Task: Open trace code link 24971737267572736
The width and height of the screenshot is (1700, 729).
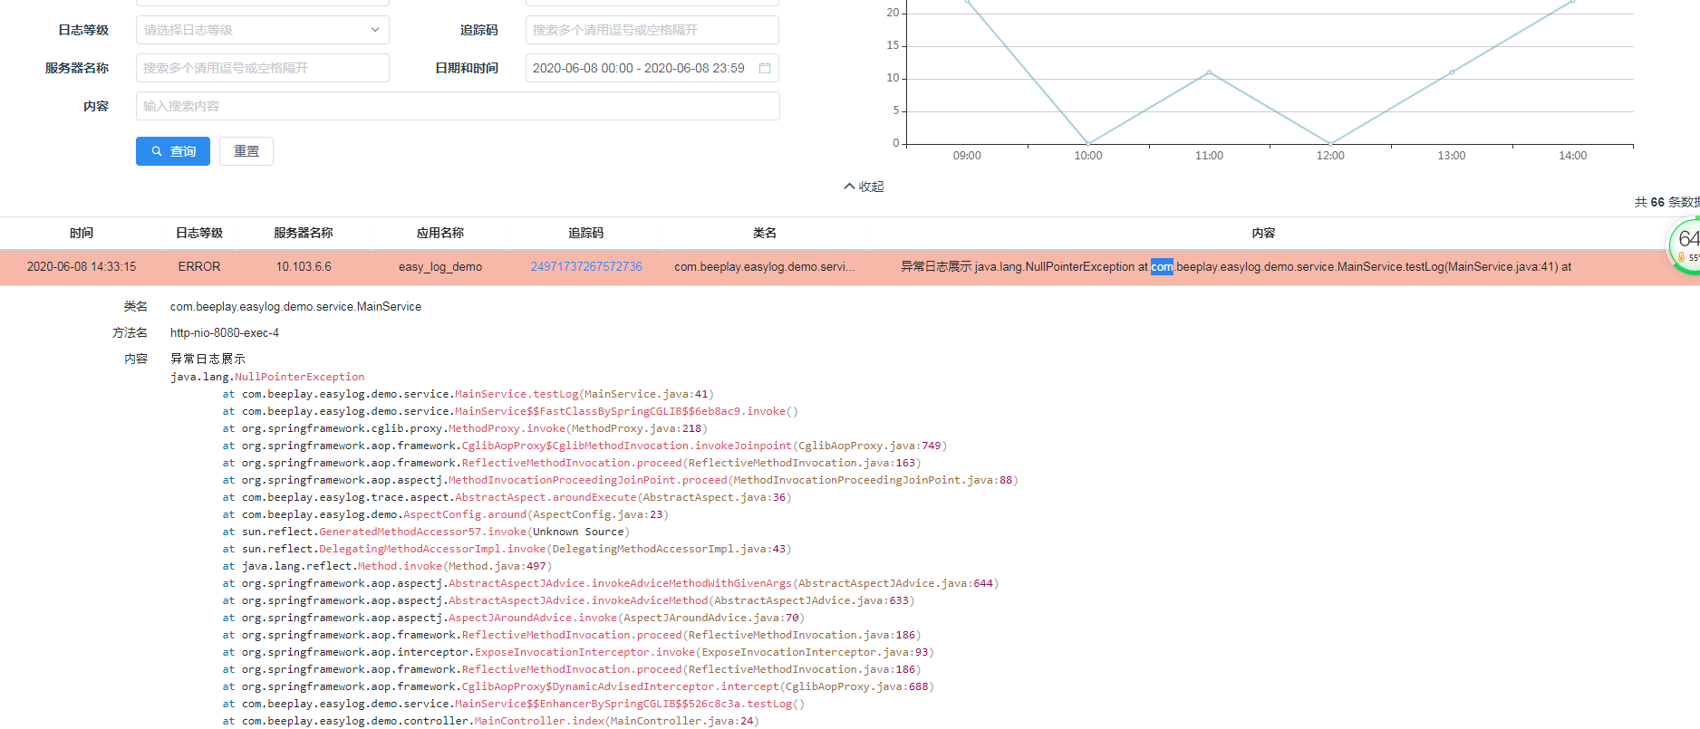Action: coord(586,266)
